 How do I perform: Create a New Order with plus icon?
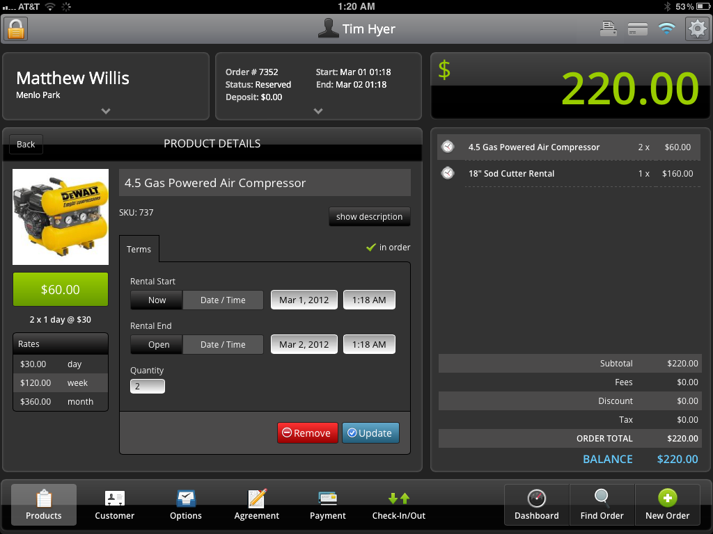click(668, 505)
